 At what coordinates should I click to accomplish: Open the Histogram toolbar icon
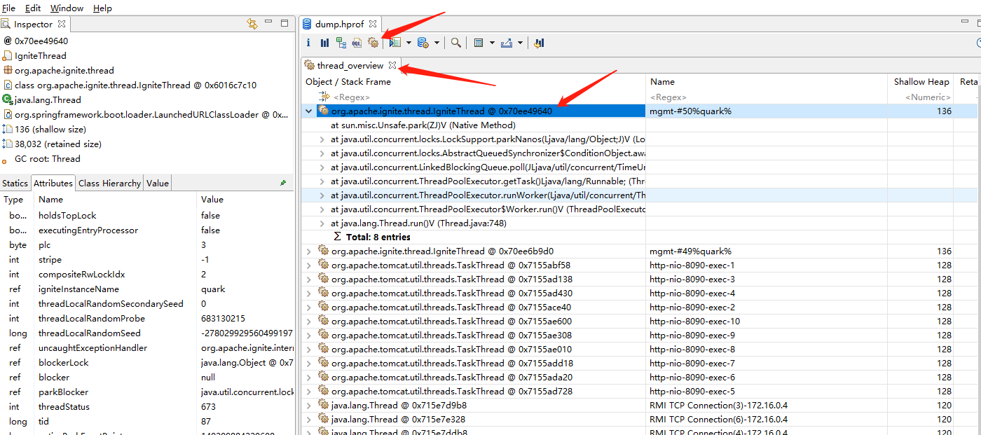324,43
